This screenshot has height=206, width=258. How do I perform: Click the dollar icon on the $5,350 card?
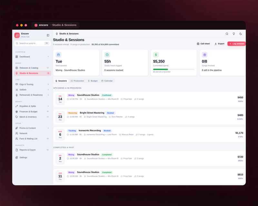[156, 55]
